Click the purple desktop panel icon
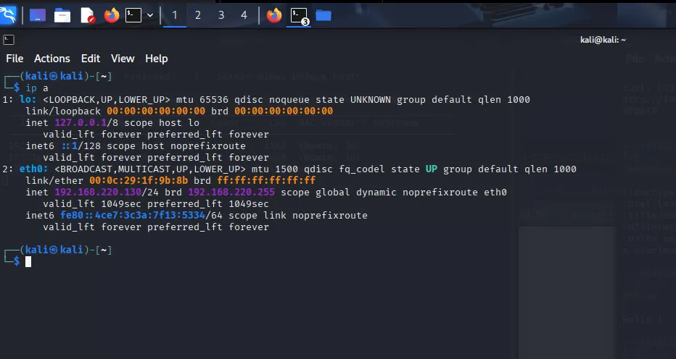 [38, 15]
